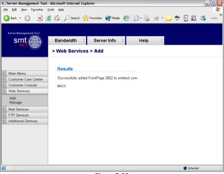Open the Messenger people icon
The image size is (224, 174).
(x=203, y=18)
